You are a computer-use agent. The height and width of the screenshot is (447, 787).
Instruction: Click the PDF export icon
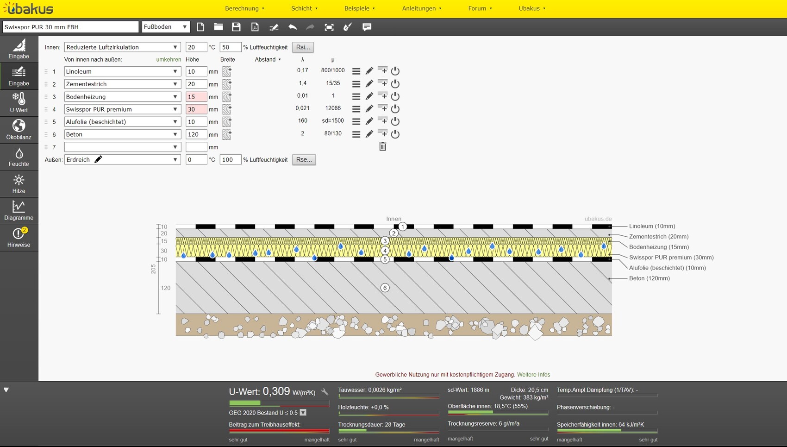(x=255, y=27)
